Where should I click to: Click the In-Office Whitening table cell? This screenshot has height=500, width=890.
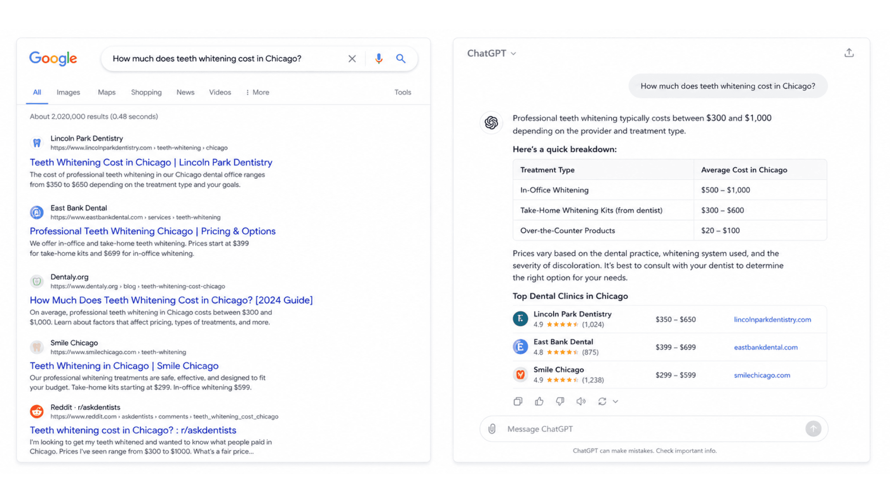point(603,190)
